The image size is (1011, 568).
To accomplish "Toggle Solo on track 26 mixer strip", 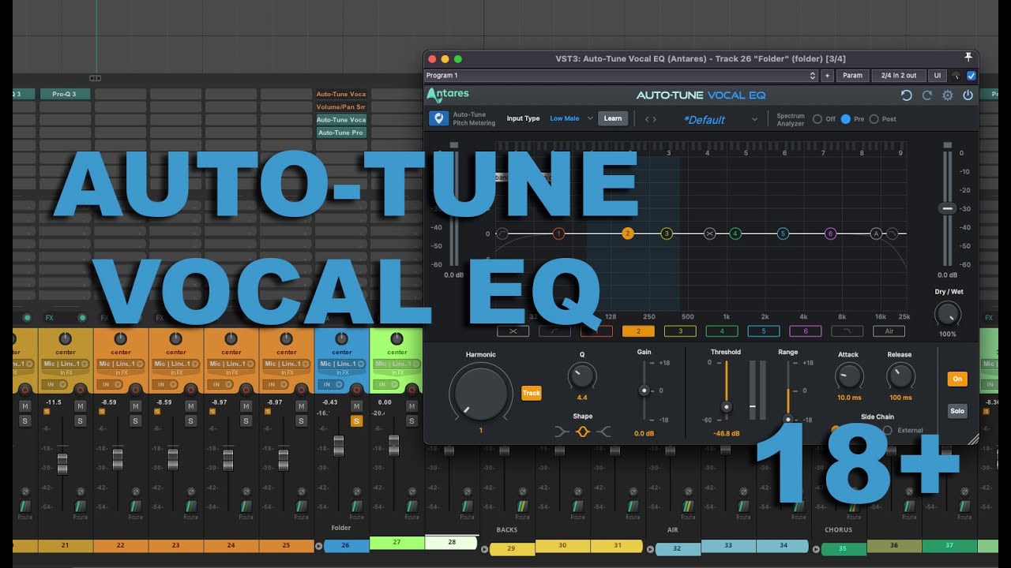I will point(356,421).
